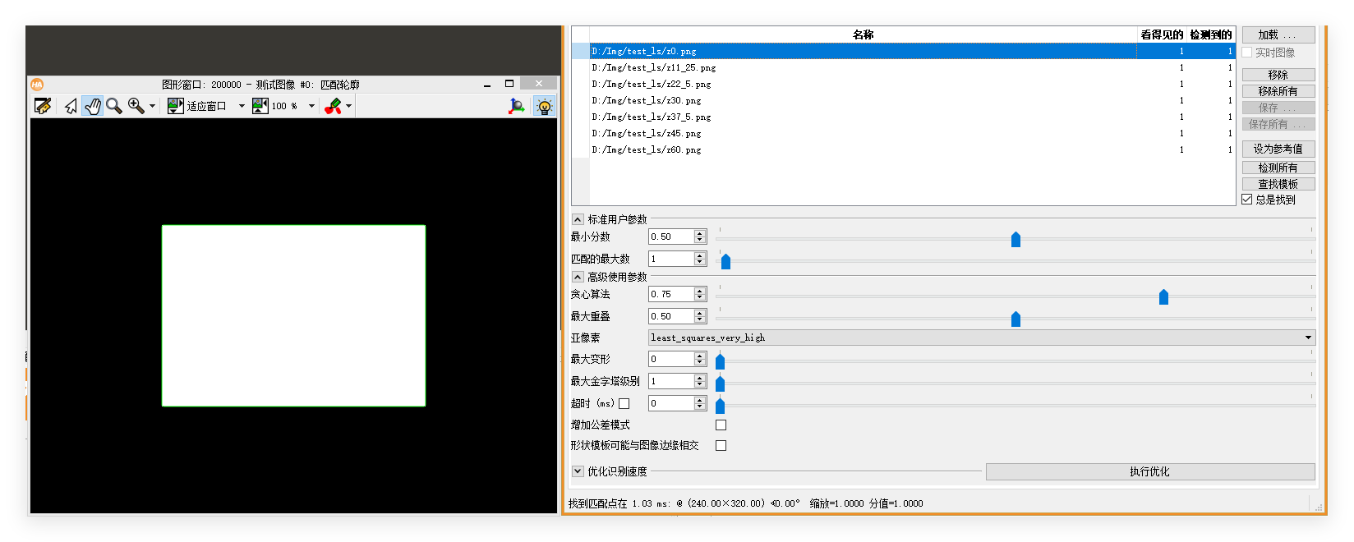Click the zoom-in plus magnifier icon
Viewport: 1354px width, 542px height.
(x=136, y=106)
